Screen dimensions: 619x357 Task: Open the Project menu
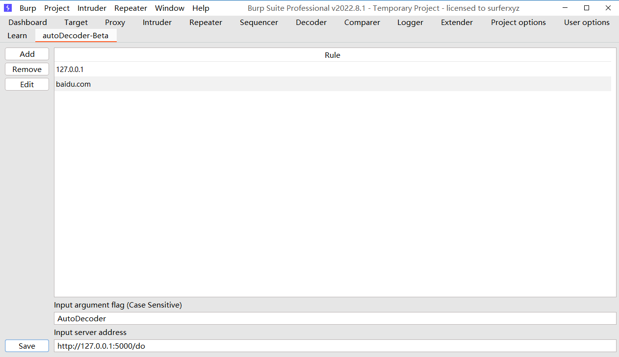pyautogui.click(x=57, y=8)
